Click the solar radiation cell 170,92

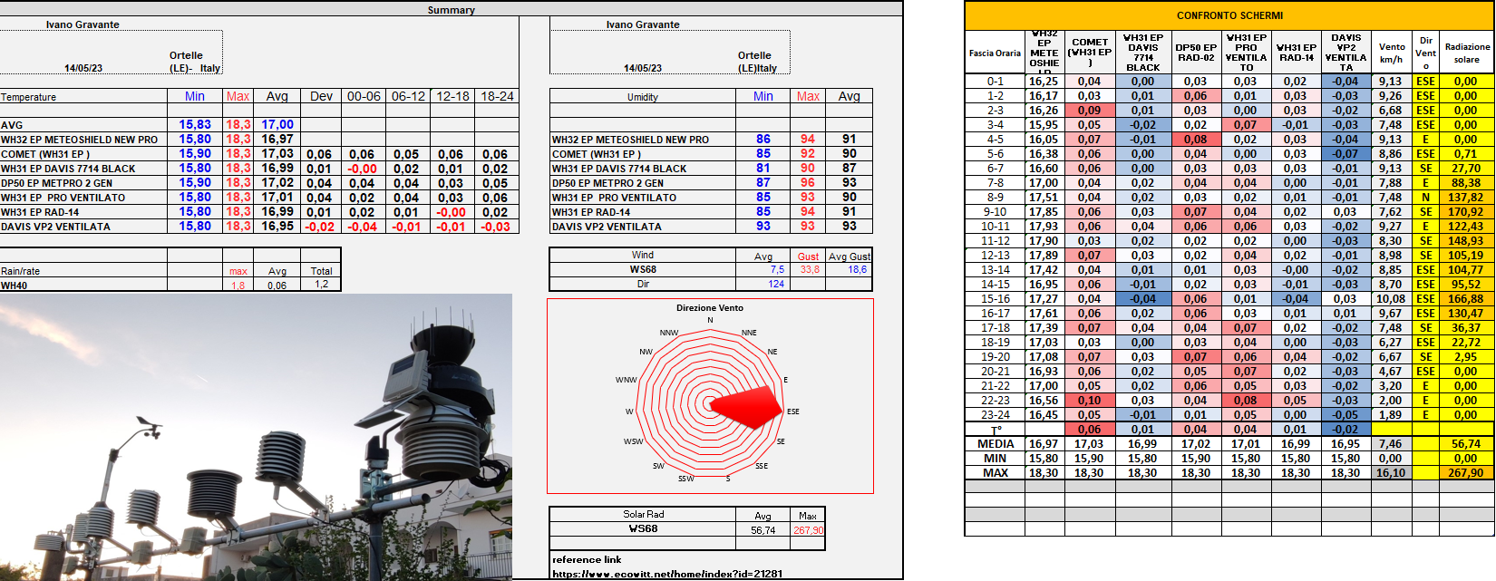[x=1465, y=212]
